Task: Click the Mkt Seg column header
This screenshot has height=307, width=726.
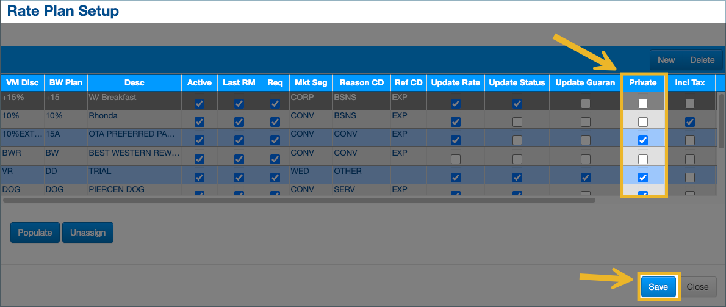Action: coord(311,82)
